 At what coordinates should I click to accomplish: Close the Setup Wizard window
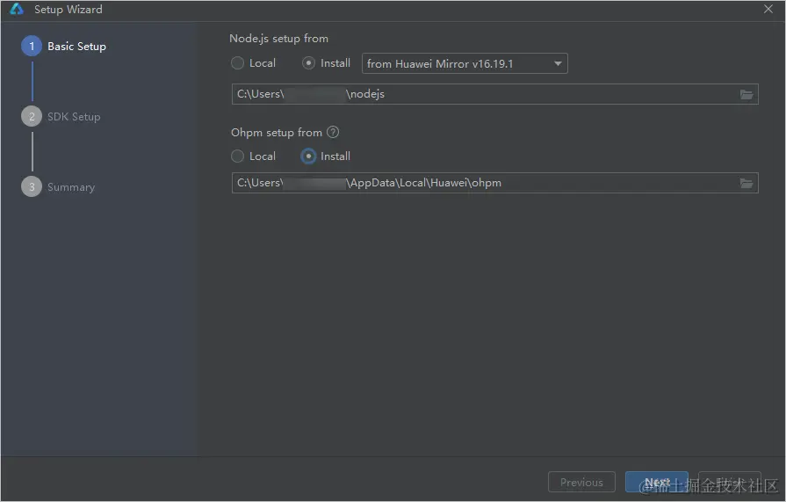pyautogui.click(x=768, y=9)
